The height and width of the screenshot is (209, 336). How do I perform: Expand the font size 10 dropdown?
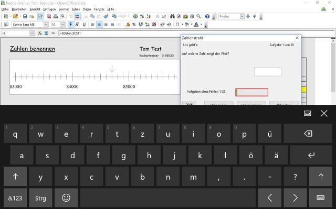(63, 25)
